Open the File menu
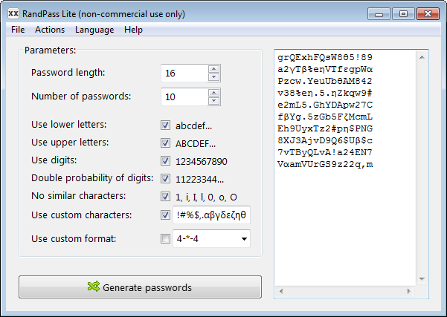The height and width of the screenshot is (317, 447). click(19, 30)
